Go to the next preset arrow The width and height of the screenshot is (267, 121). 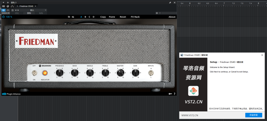pos(18,10)
